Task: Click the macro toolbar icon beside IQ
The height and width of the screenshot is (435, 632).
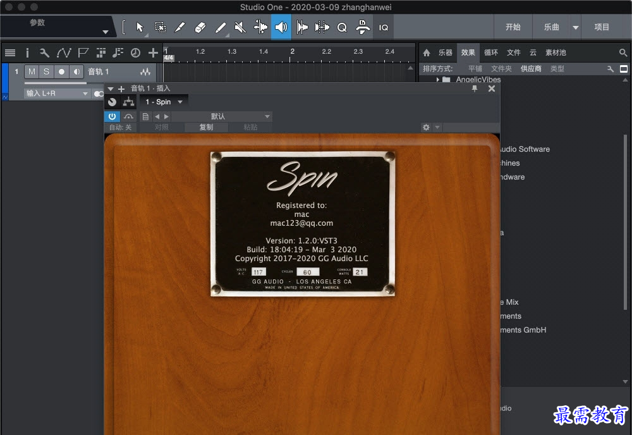Action: point(362,27)
